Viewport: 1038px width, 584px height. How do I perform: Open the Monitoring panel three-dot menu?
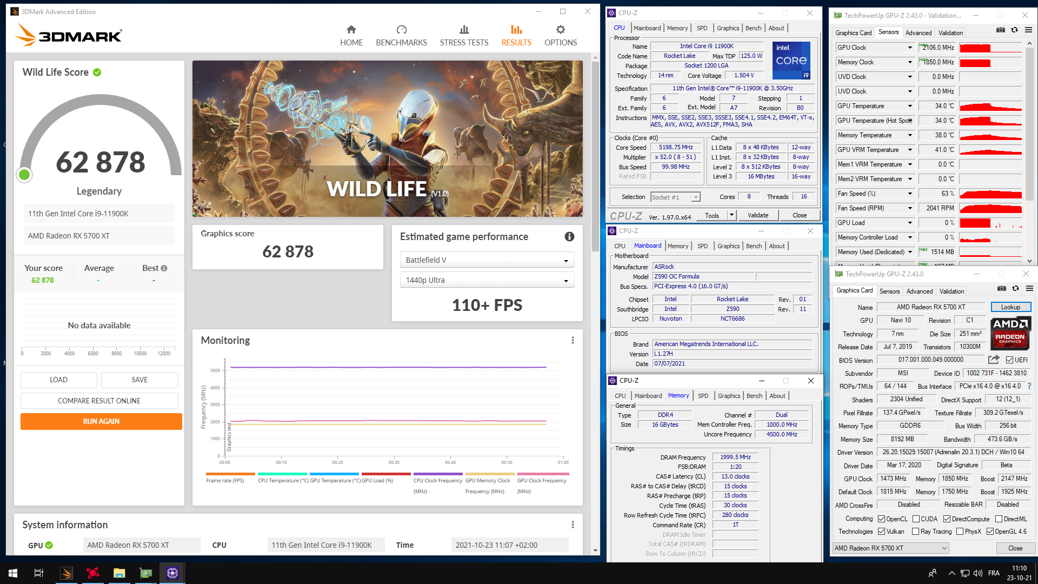[573, 340]
